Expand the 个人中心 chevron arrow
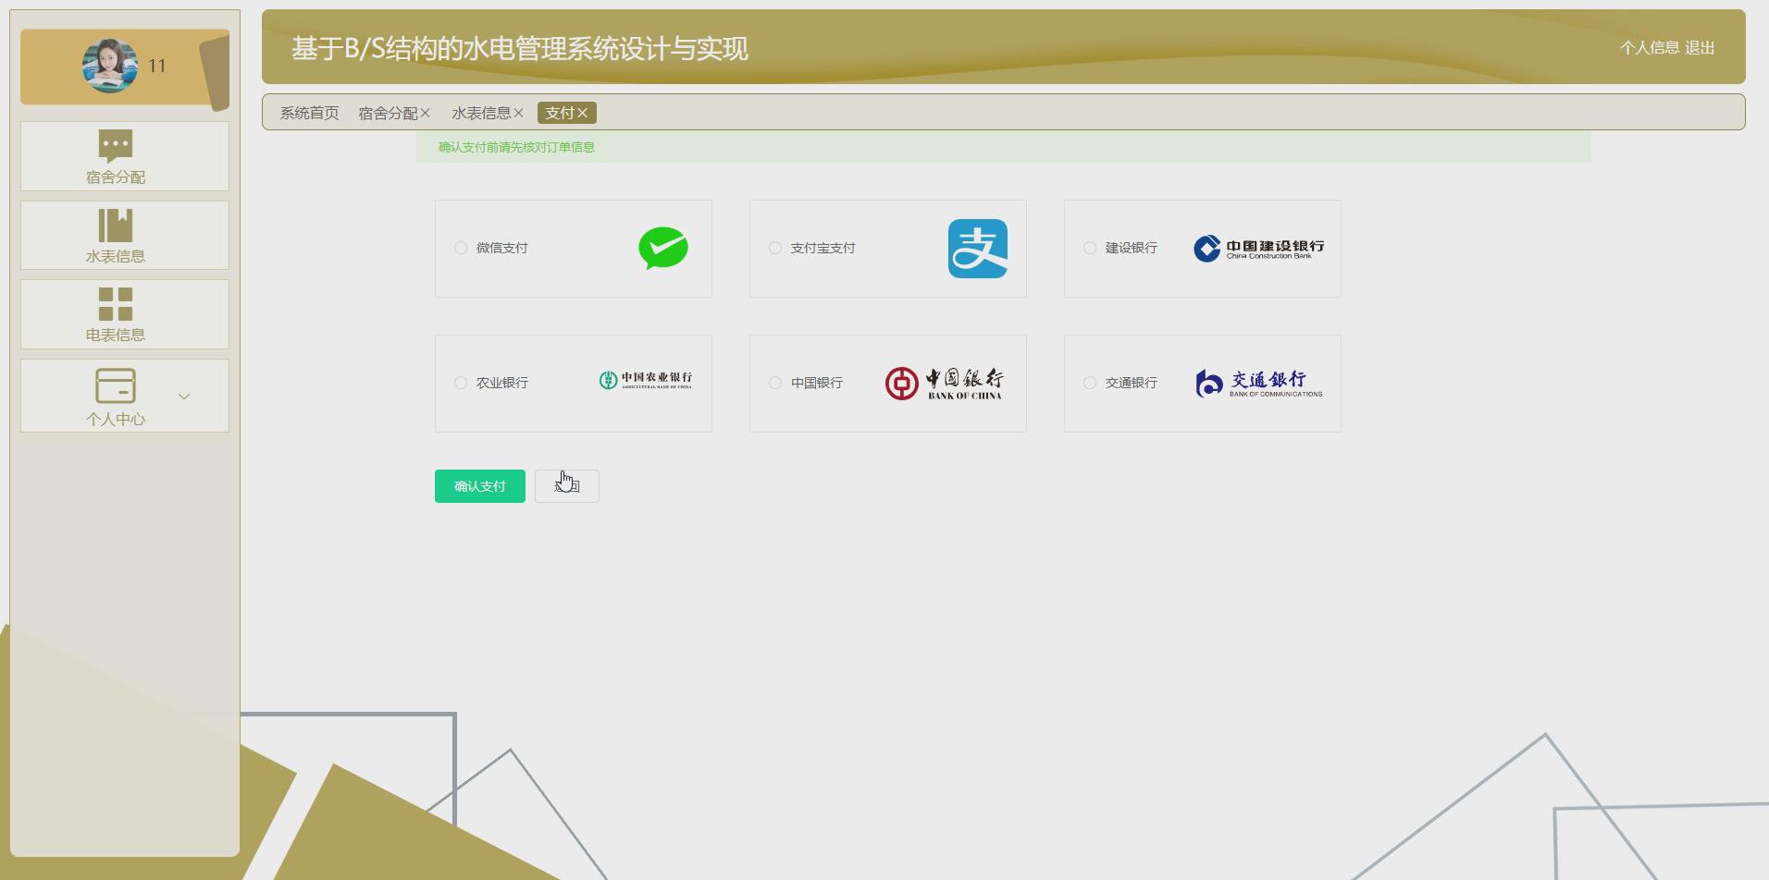This screenshot has height=880, width=1769. [184, 397]
